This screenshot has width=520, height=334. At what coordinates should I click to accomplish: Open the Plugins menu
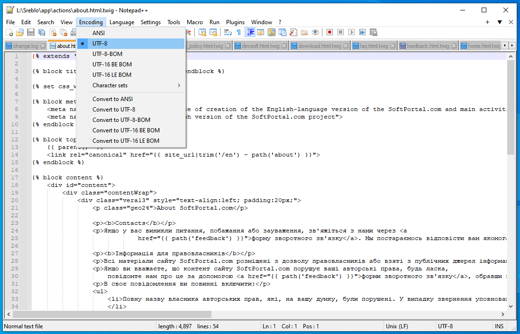coord(235,22)
